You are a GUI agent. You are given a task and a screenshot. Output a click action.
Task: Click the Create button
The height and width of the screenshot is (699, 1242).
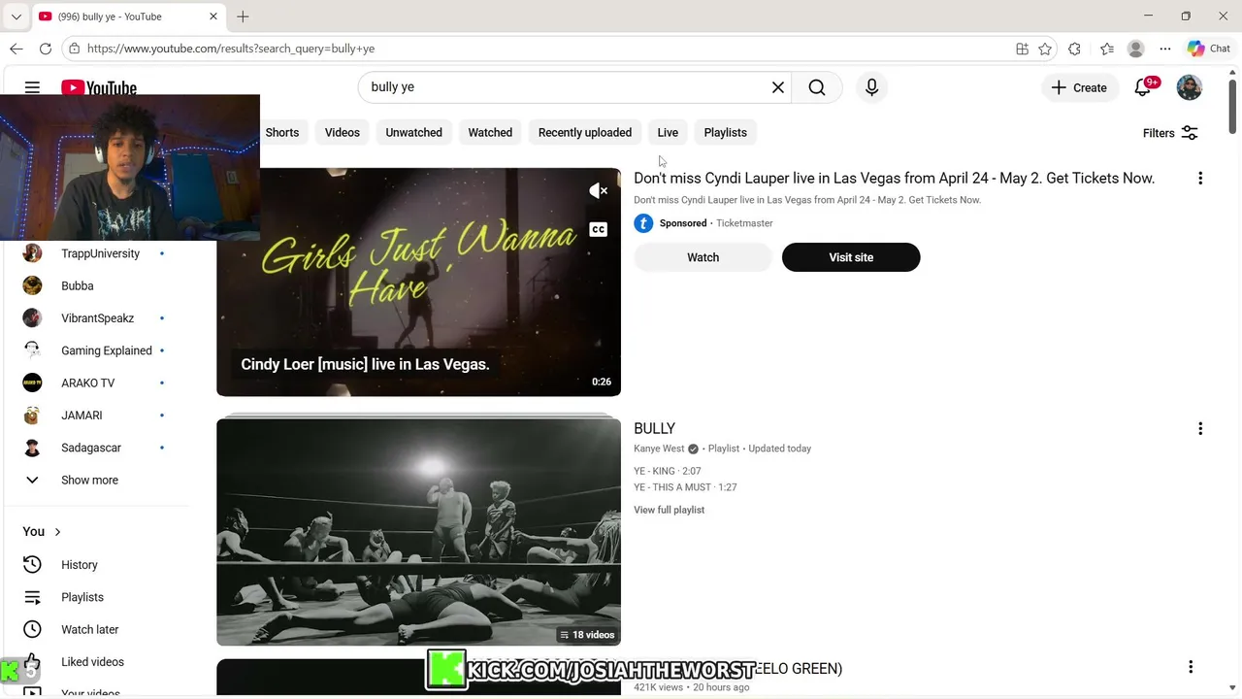(1079, 87)
